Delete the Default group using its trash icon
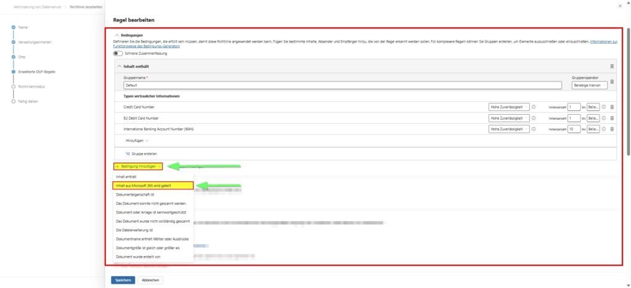This screenshot has width=631, height=288. 612,82
